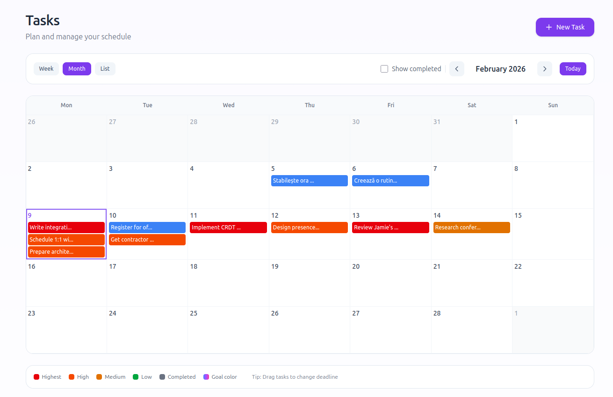Click the Low priority green swatch
Image resolution: width=613 pixels, height=397 pixels.
(136, 377)
